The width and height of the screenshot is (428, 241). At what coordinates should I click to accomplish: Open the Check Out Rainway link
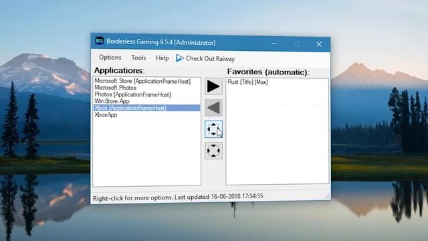(x=205, y=58)
